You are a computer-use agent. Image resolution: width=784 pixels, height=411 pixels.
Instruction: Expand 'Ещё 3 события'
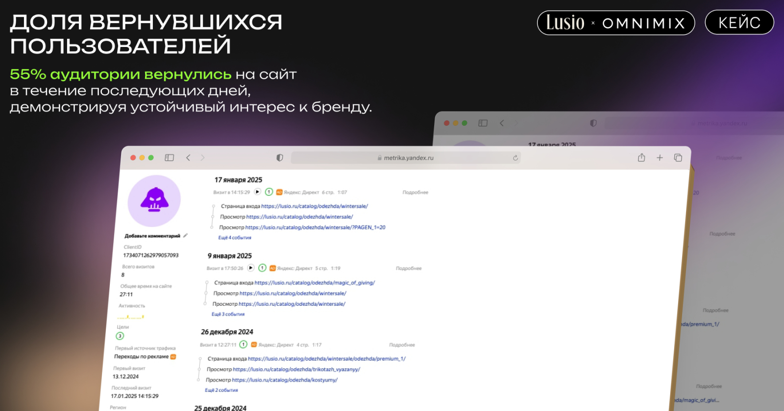pyautogui.click(x=228, y=314)
